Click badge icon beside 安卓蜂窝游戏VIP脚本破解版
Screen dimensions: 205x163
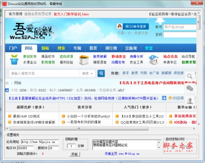(10, 122)
